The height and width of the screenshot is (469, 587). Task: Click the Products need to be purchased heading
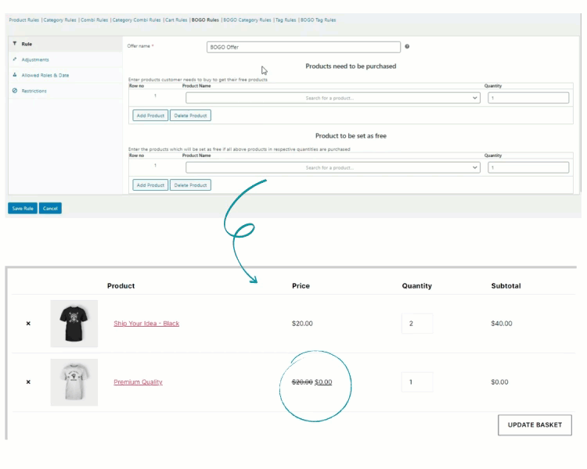tap(351, 66)
